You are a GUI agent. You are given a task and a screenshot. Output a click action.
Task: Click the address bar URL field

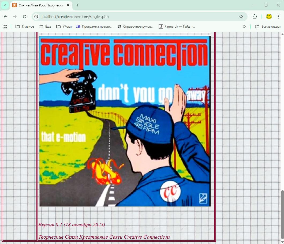pyautogui.click(x=134, y=17)
